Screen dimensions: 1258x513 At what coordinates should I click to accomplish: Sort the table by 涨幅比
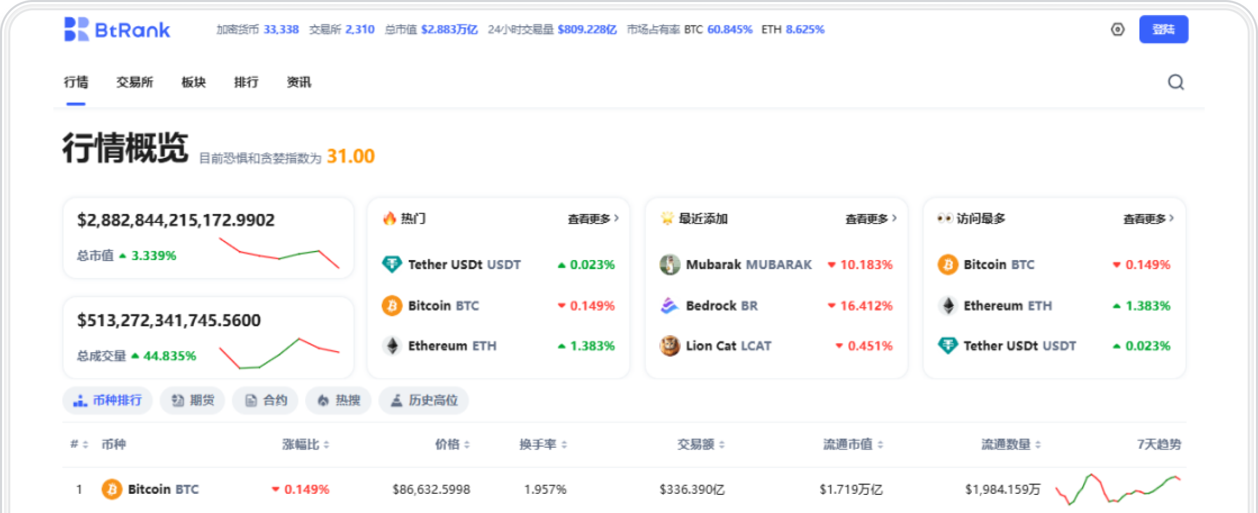[306, 444]
